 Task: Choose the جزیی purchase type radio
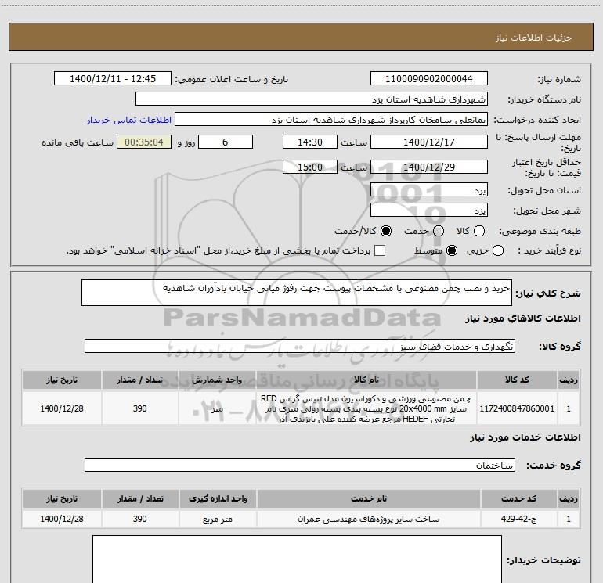[498, 251]
